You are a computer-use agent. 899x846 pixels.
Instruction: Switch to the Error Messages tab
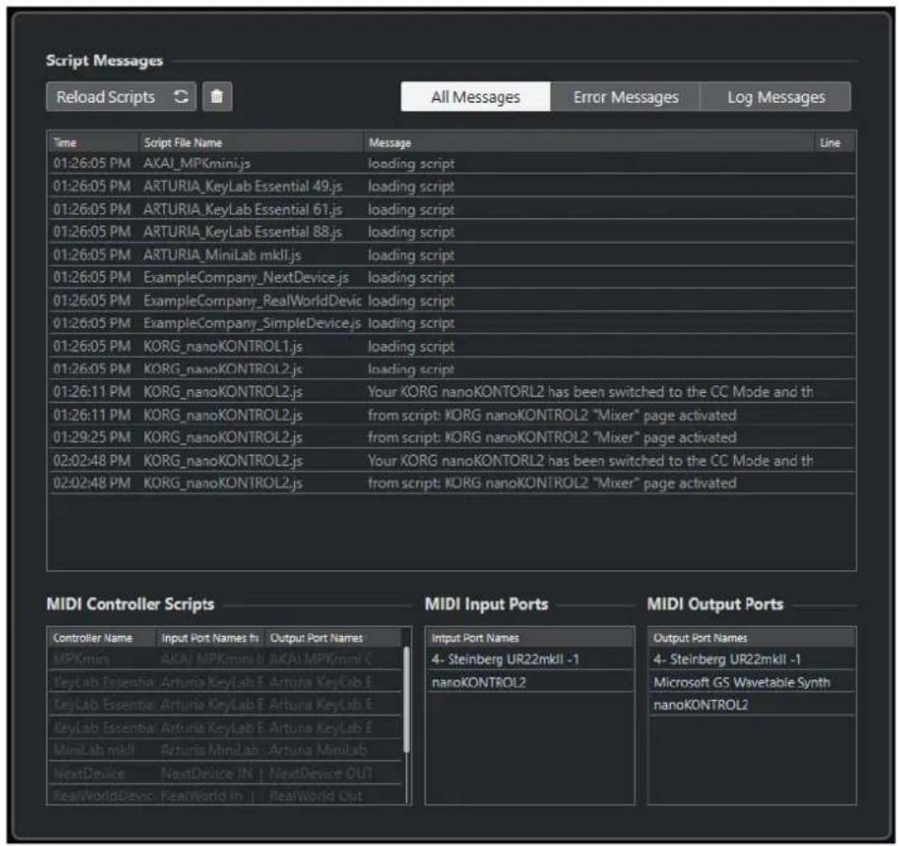point(626,97)
